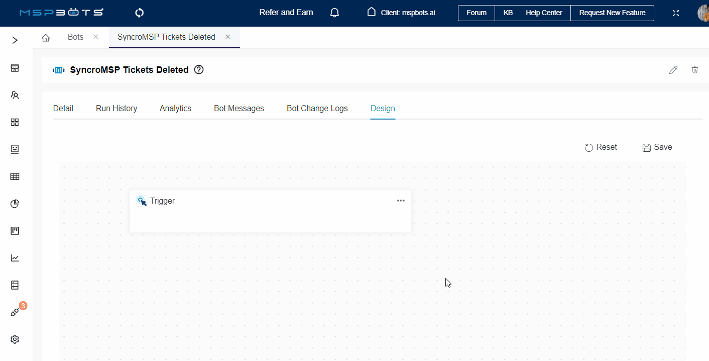The height and width of the screenshot is (361, 709).
Task: Switch to the Run History tab
Action: point(116,108)
